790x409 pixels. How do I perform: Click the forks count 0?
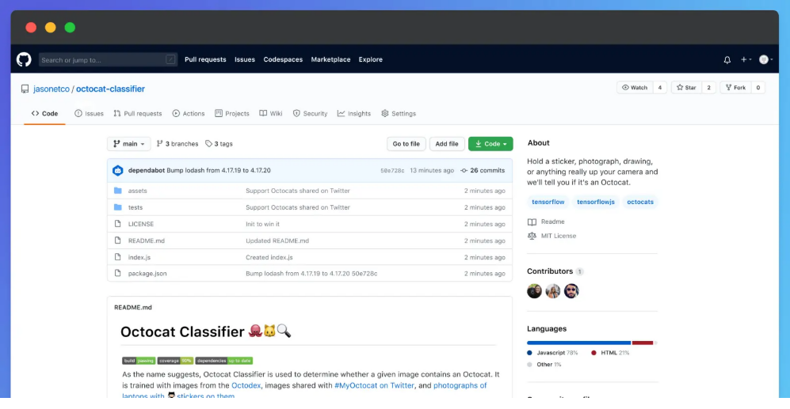[x=758, y=88]
